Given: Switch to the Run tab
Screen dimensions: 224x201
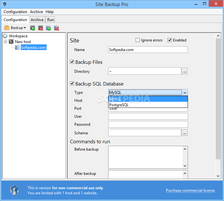Looking at the screenshot, I should [50, 19].
